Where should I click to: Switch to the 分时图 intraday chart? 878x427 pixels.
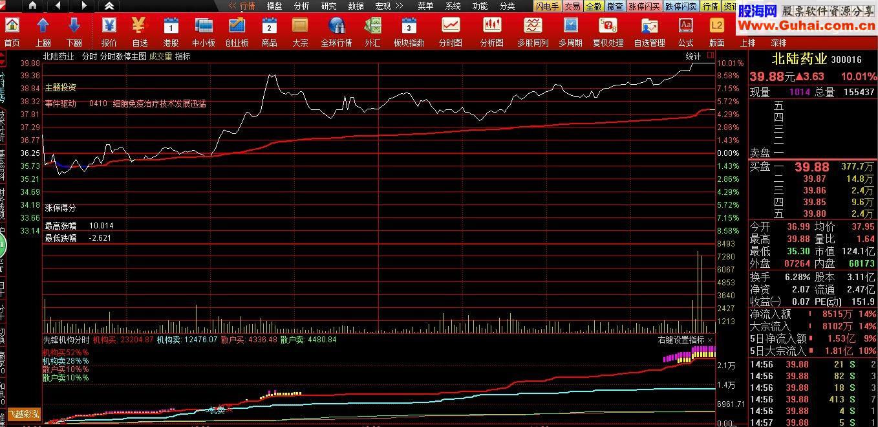[451, 32]
